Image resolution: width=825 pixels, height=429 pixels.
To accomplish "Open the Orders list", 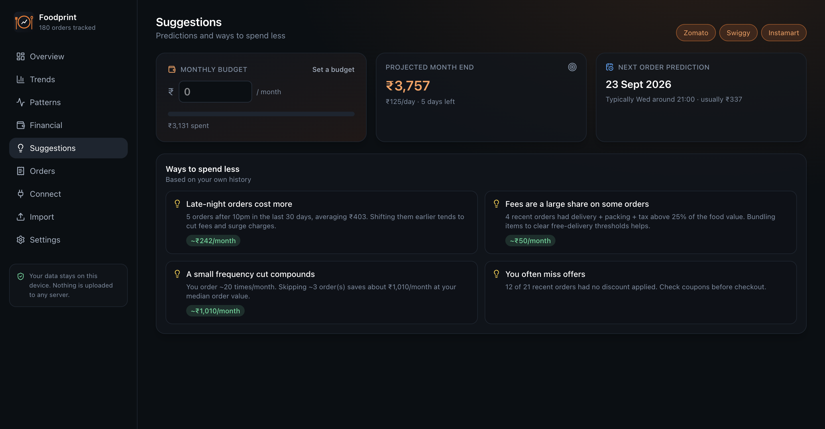I will [68, 171].
